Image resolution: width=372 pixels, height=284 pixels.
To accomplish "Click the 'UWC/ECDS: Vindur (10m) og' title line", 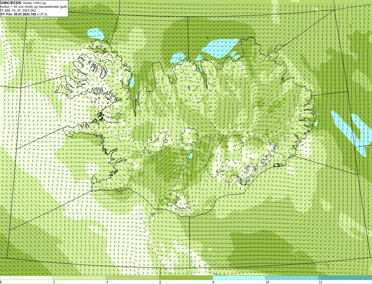I will (23, 3).
